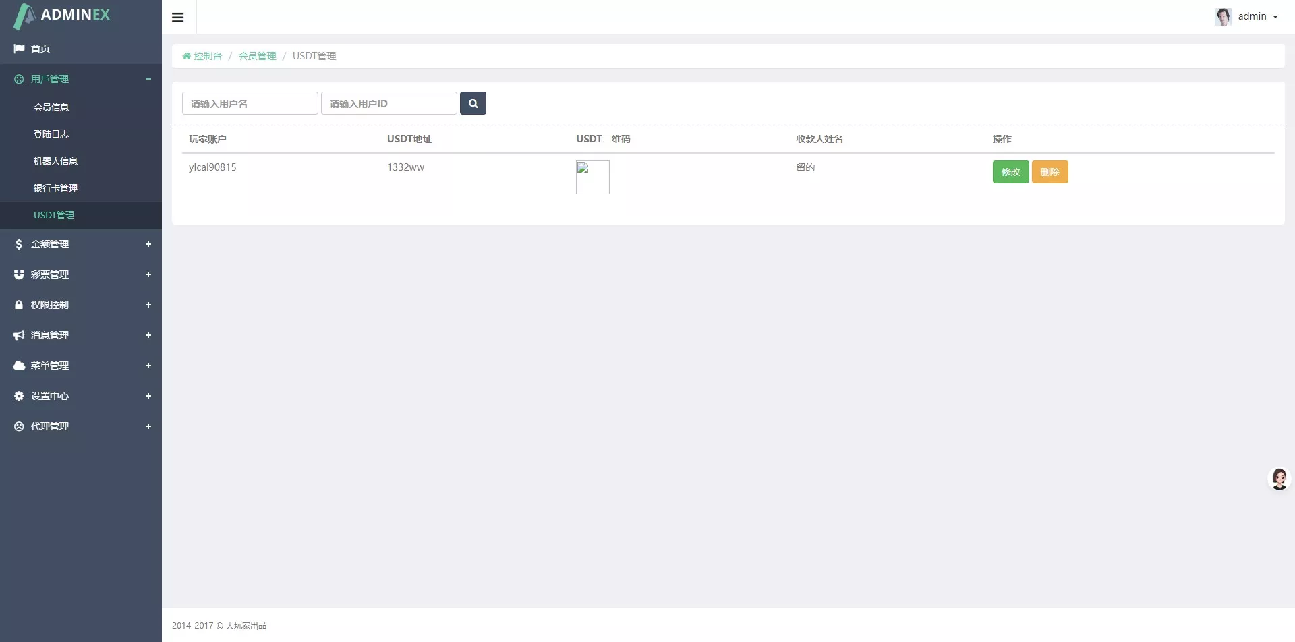Click the magnifier search button
The width and height of the screenshot is (1295, 642).
coord(473,104)
